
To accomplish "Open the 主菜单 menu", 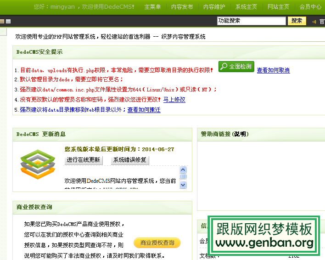I will coord(152,7).
